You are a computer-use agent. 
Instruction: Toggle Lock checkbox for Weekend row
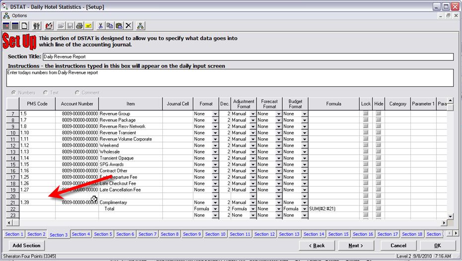point(366,145)
